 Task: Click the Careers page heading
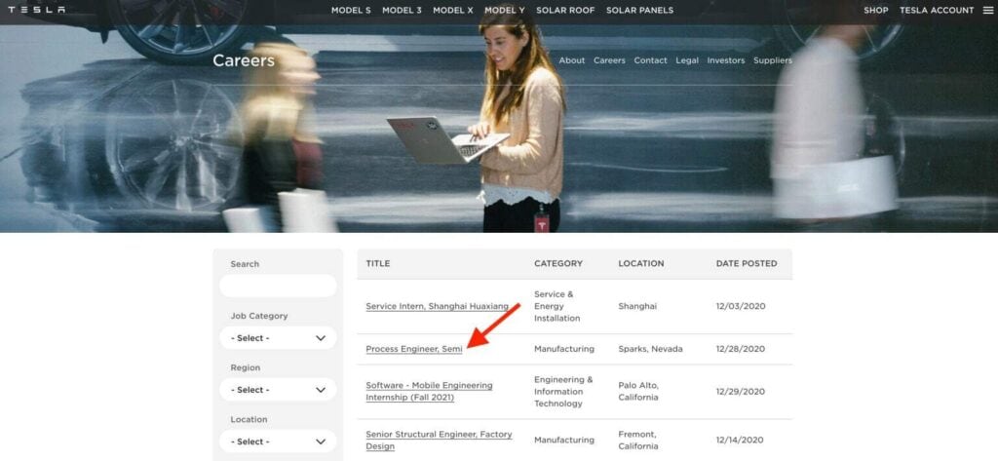click(x=243, y=60)
